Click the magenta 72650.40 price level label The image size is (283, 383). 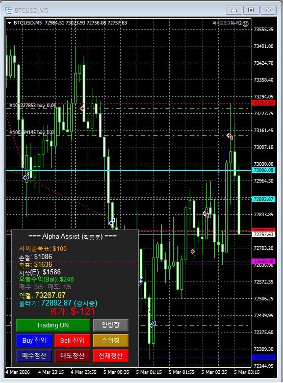click(264, 261)
